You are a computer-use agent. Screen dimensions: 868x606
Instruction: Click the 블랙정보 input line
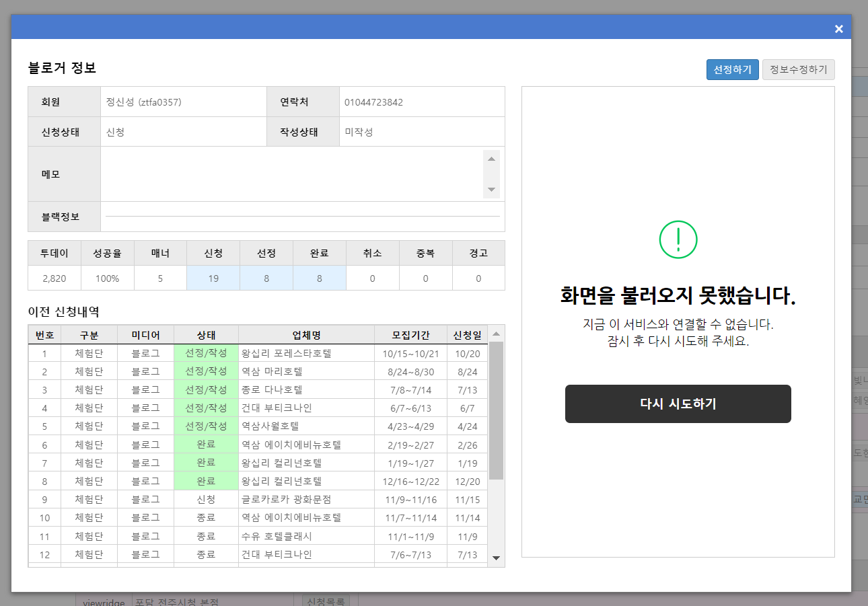click(x=302, y=217)
